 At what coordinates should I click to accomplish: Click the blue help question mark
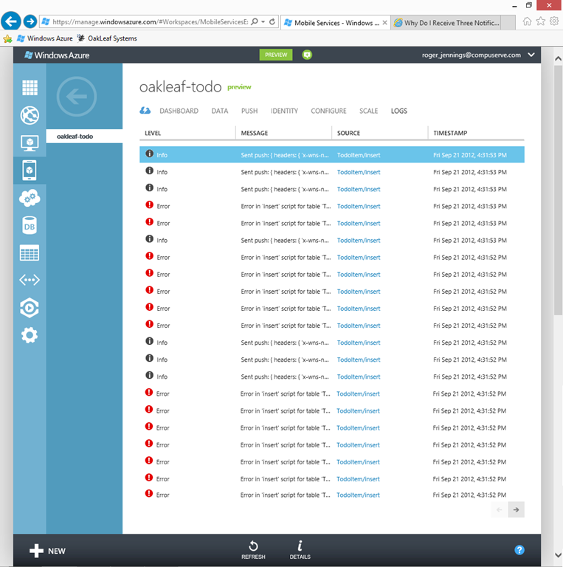519,550
